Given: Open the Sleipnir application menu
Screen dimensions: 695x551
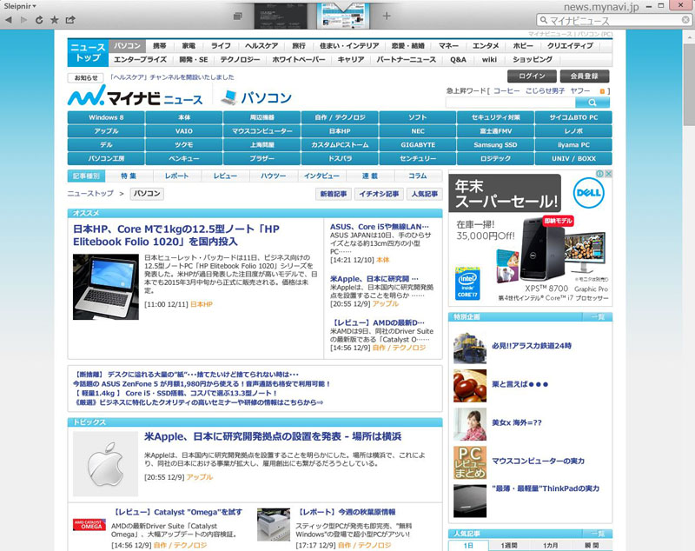Looking at the screenshot, I should click(x=20, y=6).
